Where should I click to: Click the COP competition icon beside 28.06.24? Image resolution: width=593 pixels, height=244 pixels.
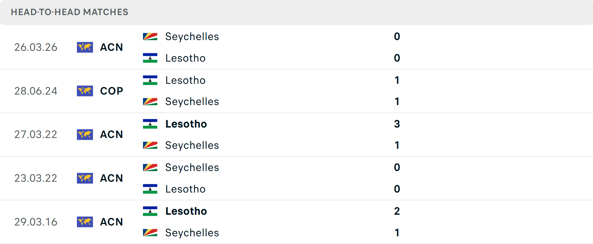[x=85, y=91]
